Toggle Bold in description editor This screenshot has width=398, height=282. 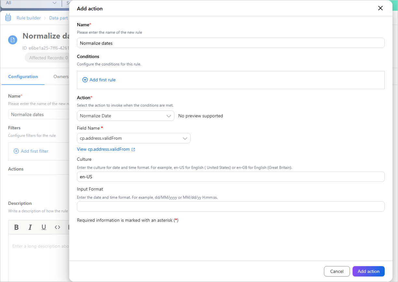(x=16, y=227)
